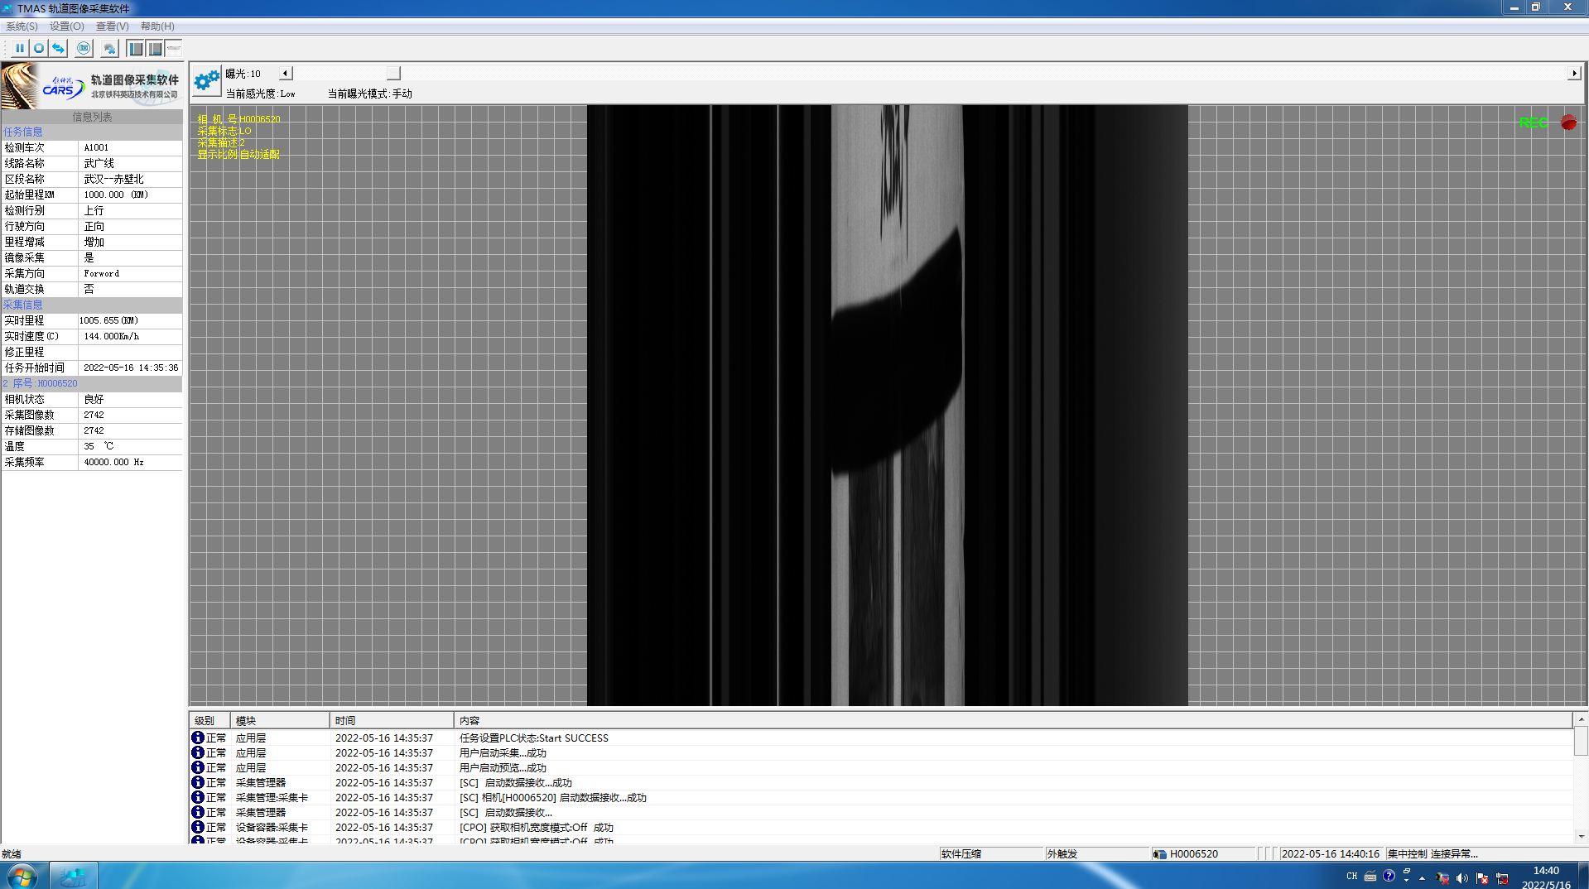Decrease exposure with the left arrow

[285, 74]
